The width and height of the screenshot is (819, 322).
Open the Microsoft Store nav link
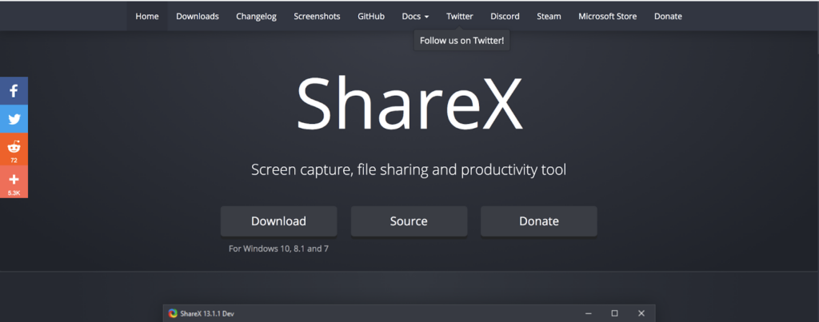point(608,16)
